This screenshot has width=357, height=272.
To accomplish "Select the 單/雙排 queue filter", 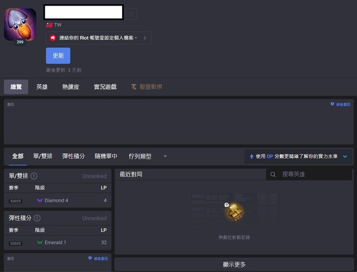I will [x=43, y=156].
